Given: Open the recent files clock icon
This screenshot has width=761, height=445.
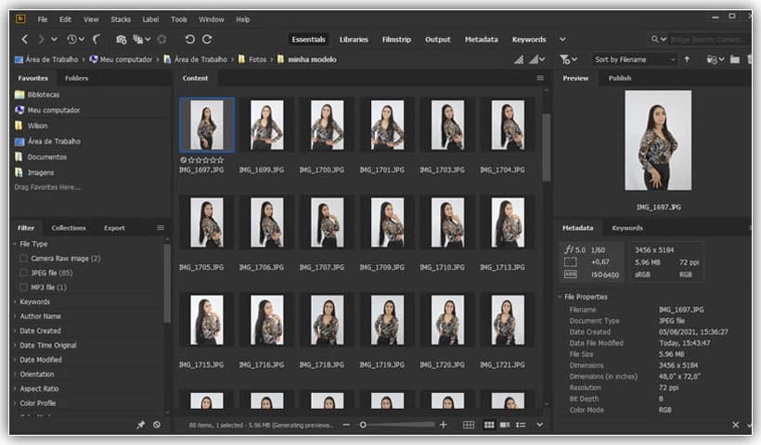Looking at the screenshot, I should point(71,39).
